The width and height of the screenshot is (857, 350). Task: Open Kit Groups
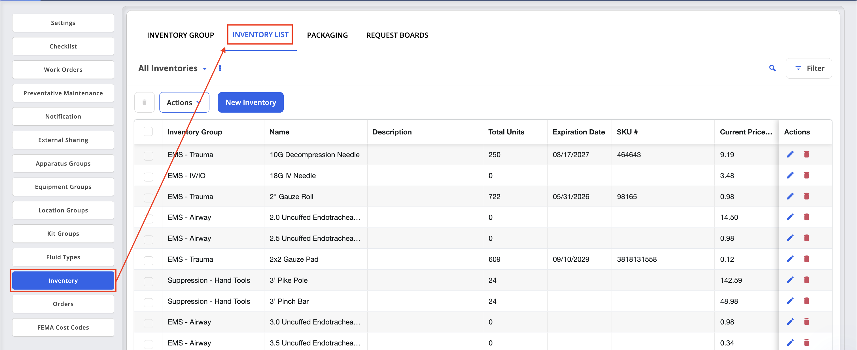point(63,233)
